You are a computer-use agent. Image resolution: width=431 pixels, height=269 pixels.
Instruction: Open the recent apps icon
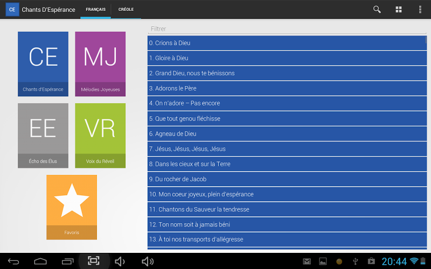[x=68, y=261]
